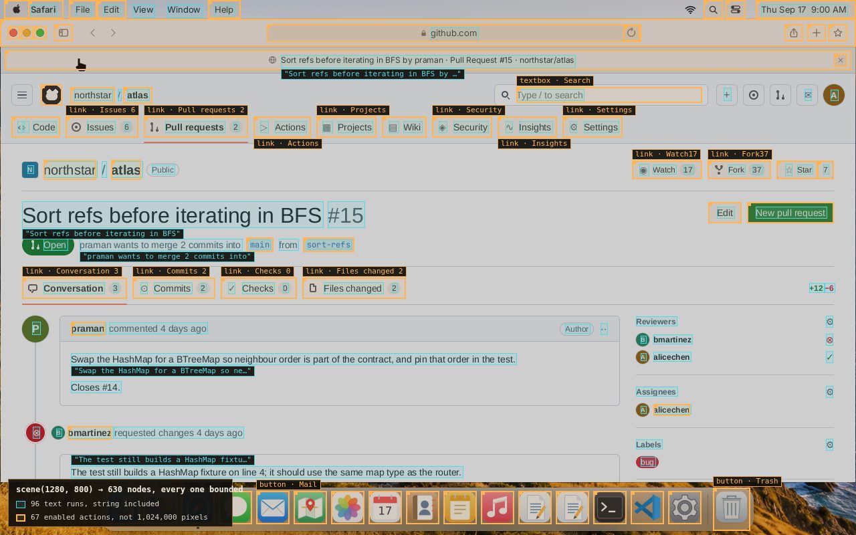Open the Create new plus dropdown

[727, 95]
